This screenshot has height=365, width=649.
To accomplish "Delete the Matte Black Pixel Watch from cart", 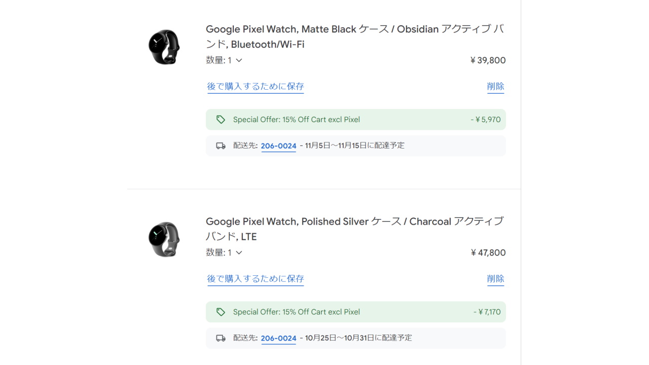I will click(x=495, y=86).
